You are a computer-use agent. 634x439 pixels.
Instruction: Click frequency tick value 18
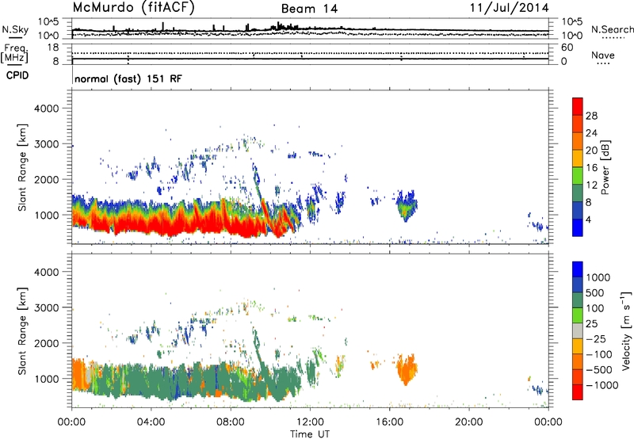(x=53, y=48)
